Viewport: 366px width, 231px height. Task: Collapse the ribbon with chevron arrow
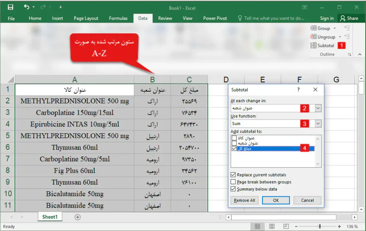(x=359, y=54)
